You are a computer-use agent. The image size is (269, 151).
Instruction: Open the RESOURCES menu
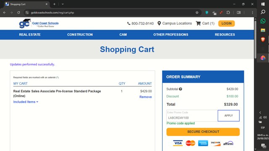[x=225, y=34]
